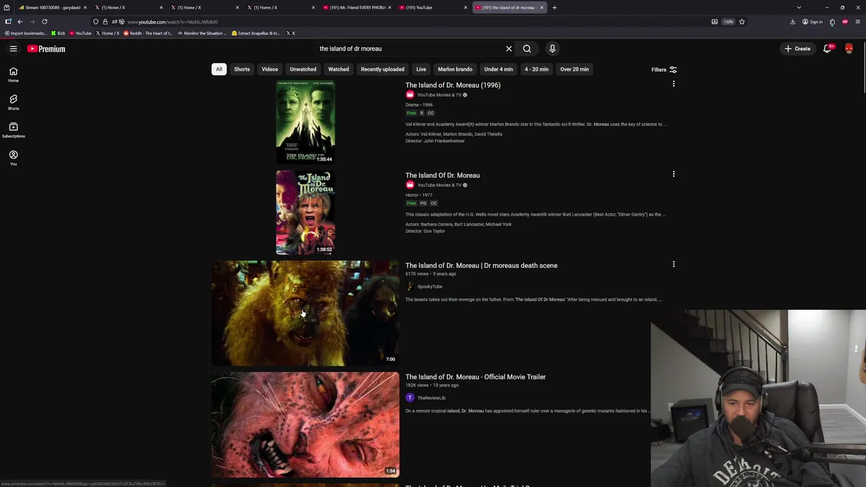Image resolution: width=866 pixels, height=487 pixels.
Task: Start voice search with the microphone
Action: coord(552,49)
